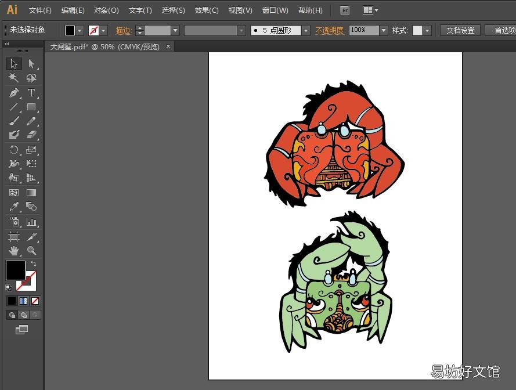Select the Column Graph tool
The image size is (516, 390).
click(31, 222)
